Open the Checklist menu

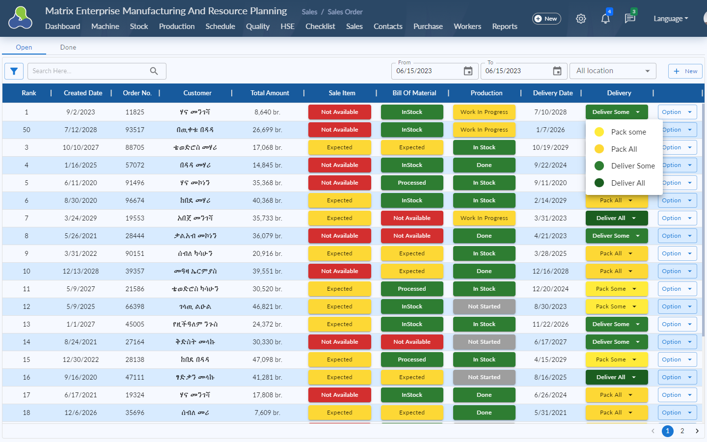[x=320, y=27]
